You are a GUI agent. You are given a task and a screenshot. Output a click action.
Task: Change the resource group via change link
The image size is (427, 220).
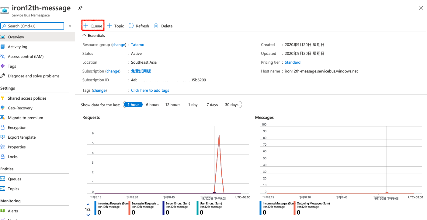click(119, 44)
